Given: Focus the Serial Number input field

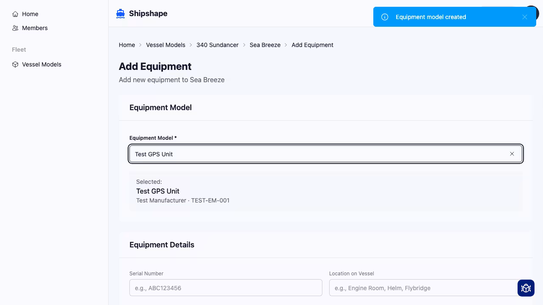Looking at the screenshot, I should (x=226, y=288).
